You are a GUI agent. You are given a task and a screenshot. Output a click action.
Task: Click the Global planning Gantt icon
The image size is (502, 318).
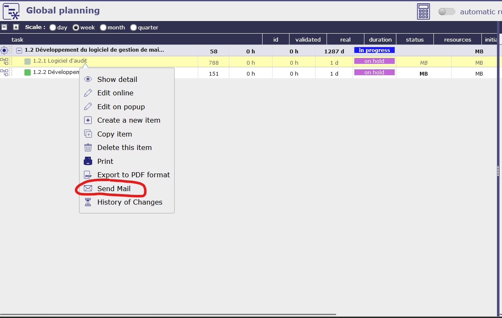pyautogui.click(x=11, y=11)
